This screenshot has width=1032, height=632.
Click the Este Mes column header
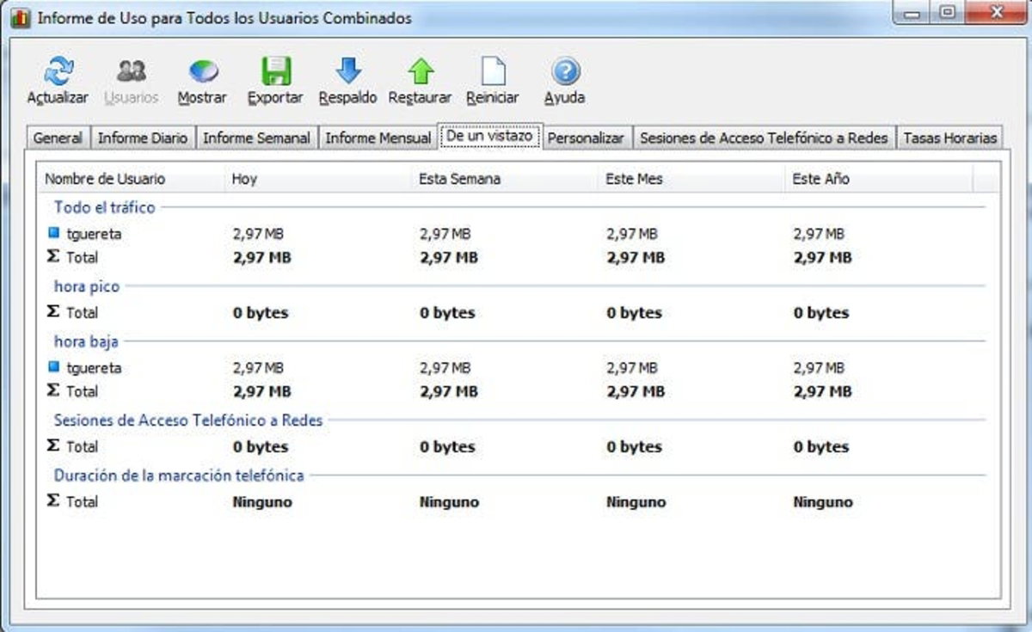pos(692,179)
